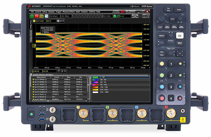Toggle channel 1 with front-panel button
The width and height of the screenshot is (211, 137).
pyautogui.click(x=171, y=64)
